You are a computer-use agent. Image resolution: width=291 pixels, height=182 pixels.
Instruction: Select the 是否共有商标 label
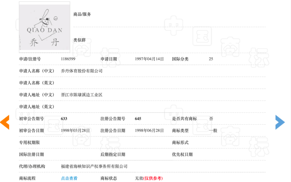click(184, 119)
